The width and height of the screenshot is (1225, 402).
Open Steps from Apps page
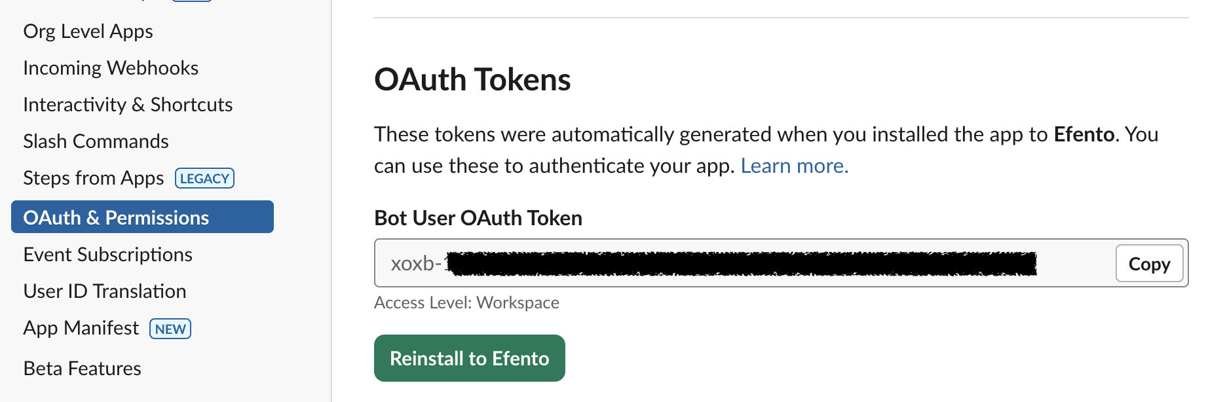pos(93,178)
